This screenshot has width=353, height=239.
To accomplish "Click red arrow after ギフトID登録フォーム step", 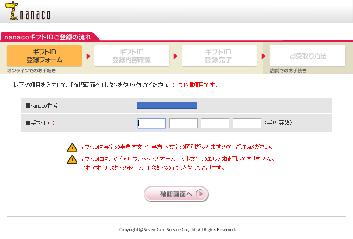I will (88, 56).
